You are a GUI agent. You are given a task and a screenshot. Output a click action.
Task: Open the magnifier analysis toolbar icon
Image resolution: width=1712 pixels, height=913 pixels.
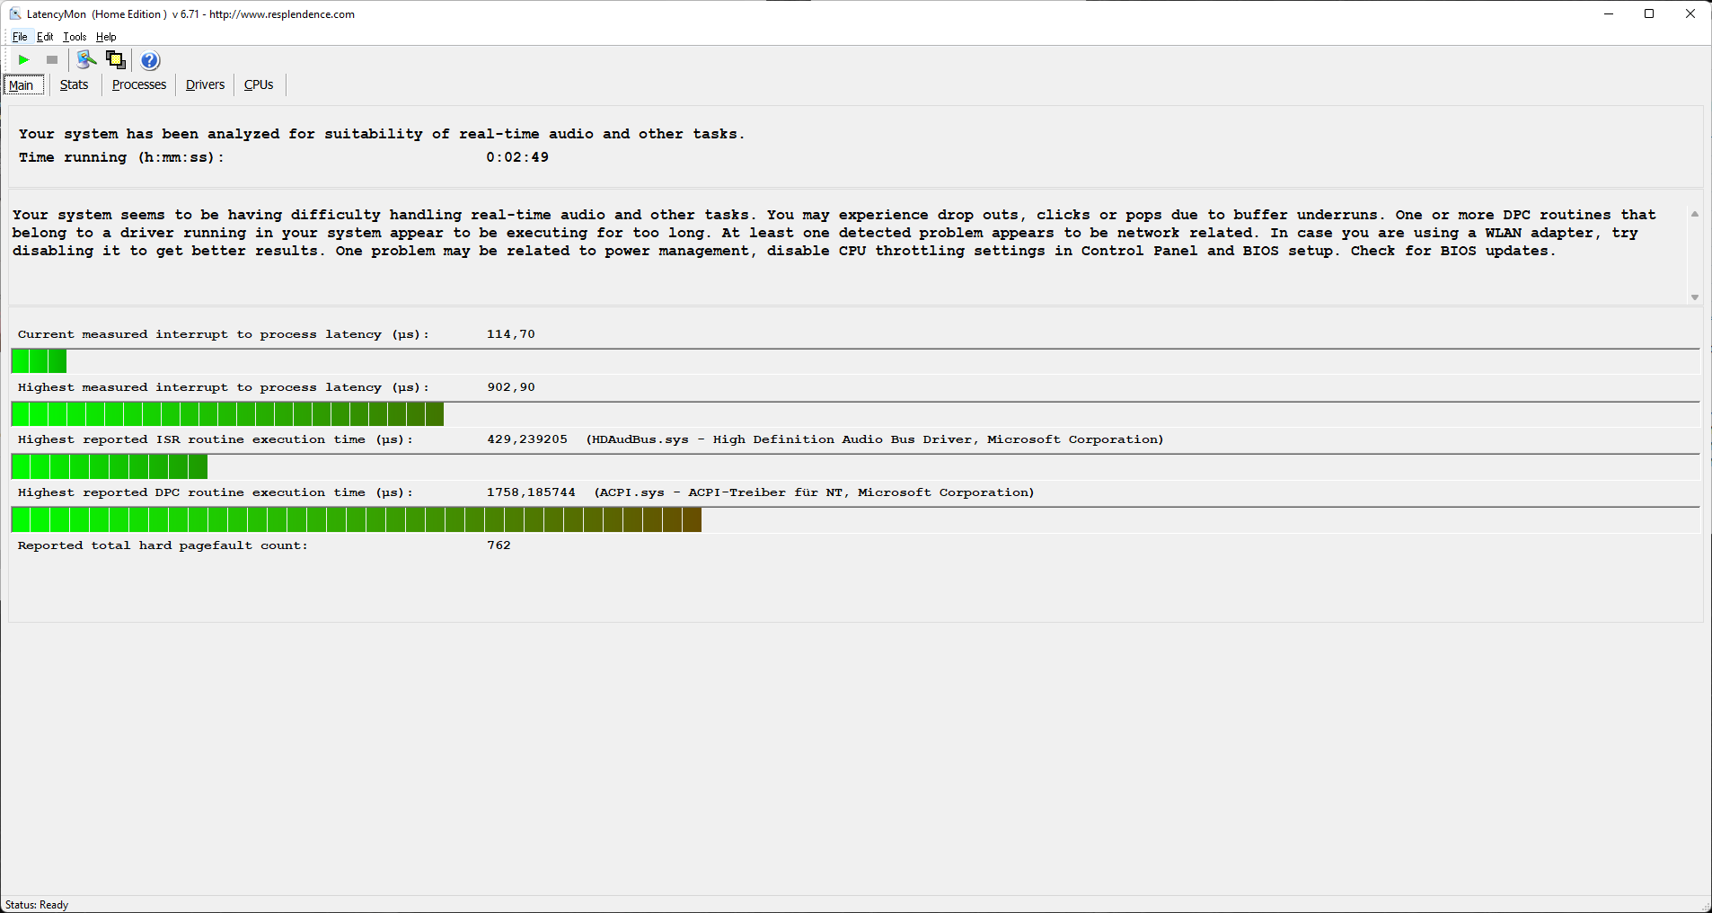[x=86, y=60]
